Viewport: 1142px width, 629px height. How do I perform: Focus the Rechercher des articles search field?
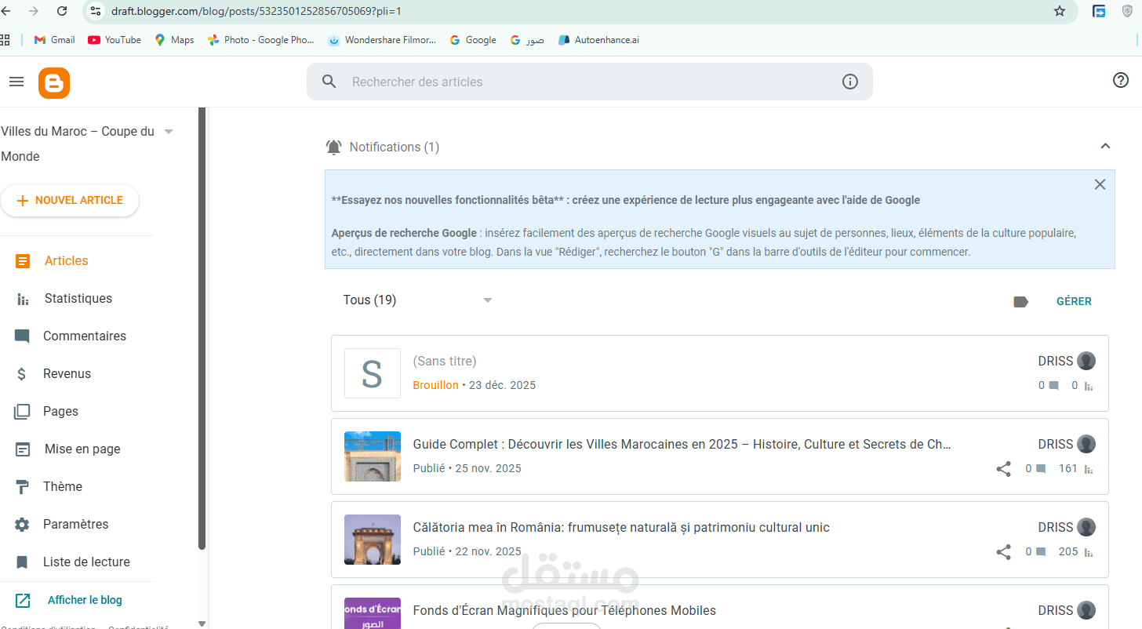pos(589,82)
